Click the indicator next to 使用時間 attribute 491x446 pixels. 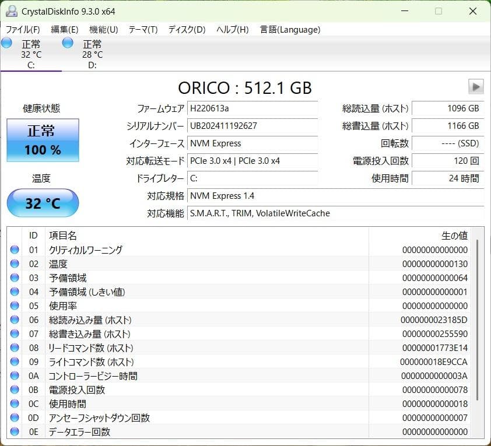coord(14,403)
